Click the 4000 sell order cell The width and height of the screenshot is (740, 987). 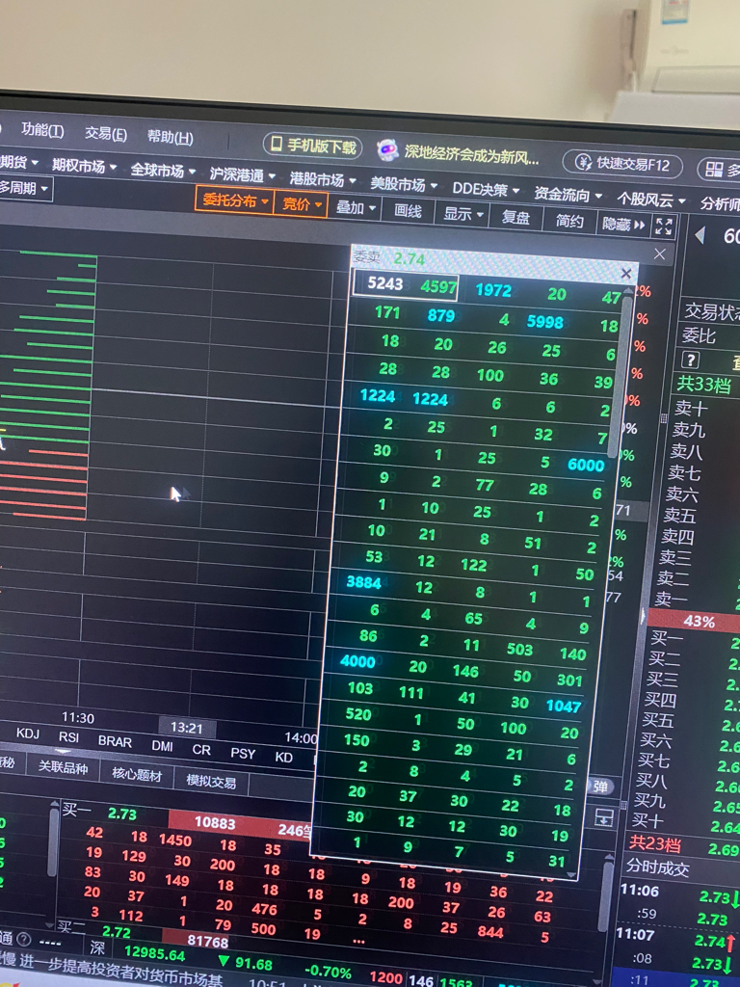(357, 661)
